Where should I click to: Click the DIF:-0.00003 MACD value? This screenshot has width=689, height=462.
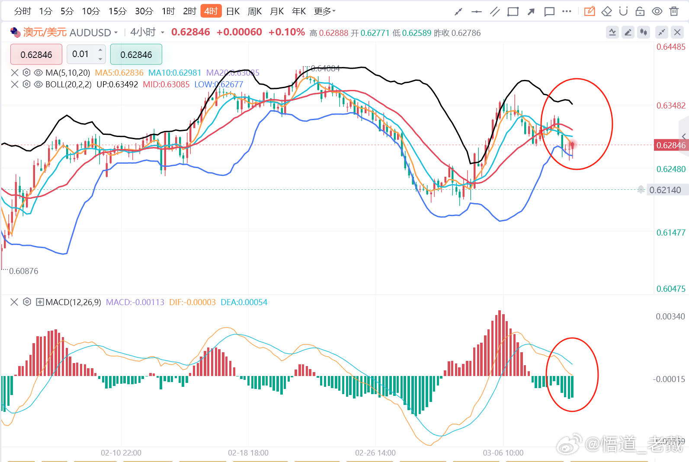coord(192,302)
